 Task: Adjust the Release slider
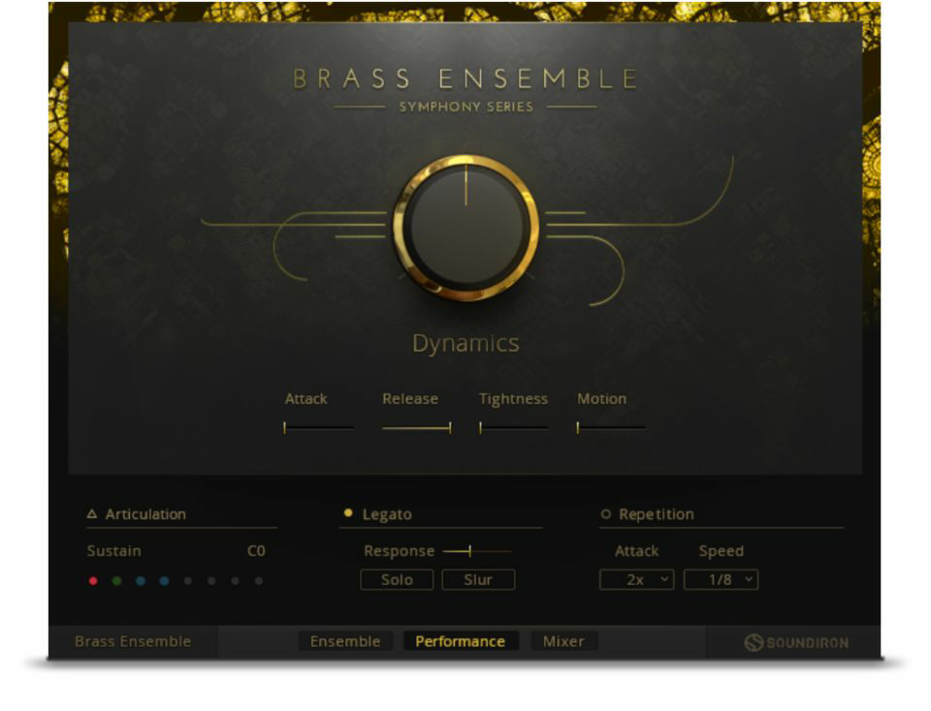[417, 427]
